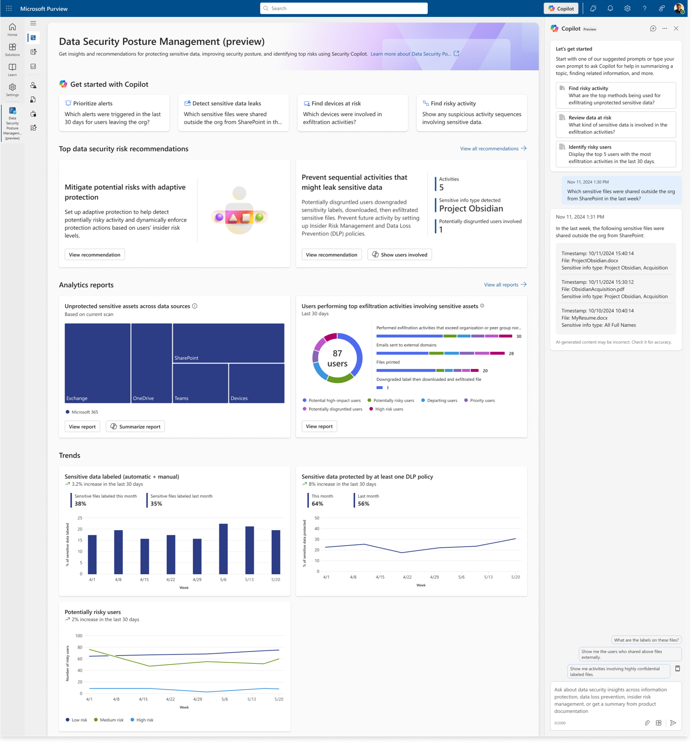This screenshot has height=744, width=693.
Task: Collapse the hamburger navigation menu
Action: (33, 23)
